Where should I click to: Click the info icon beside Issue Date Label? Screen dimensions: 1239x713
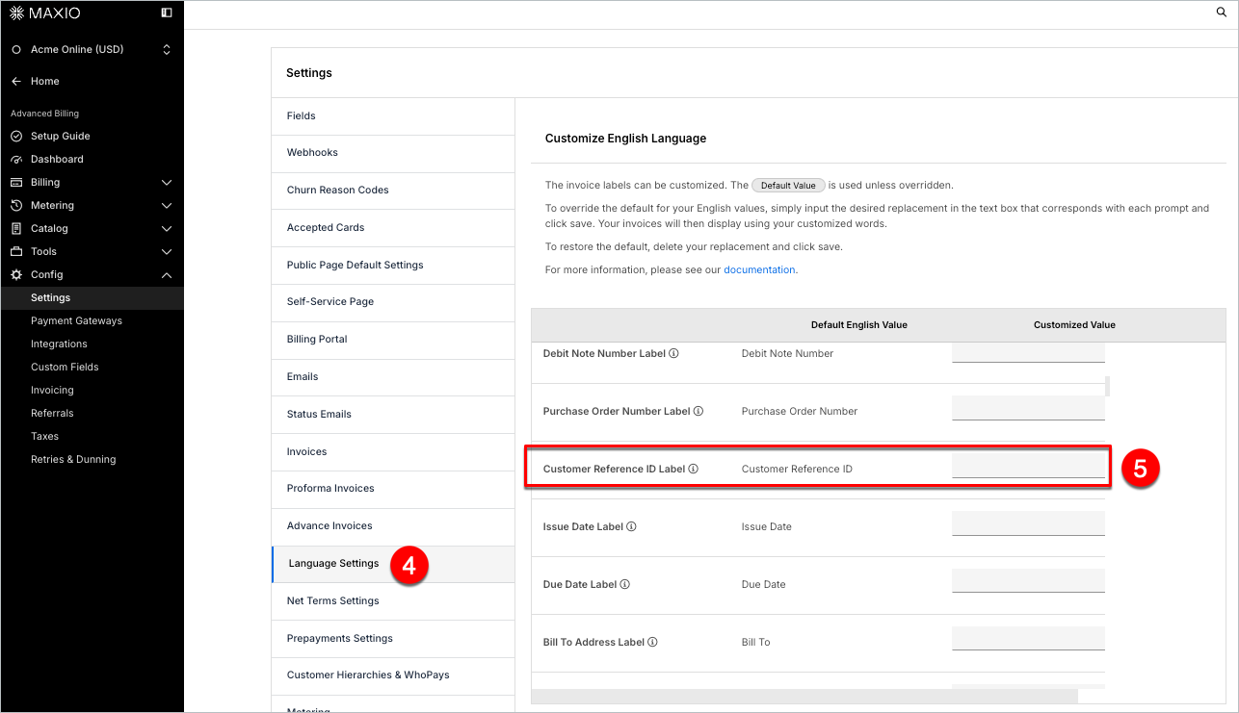coord(630,526)
